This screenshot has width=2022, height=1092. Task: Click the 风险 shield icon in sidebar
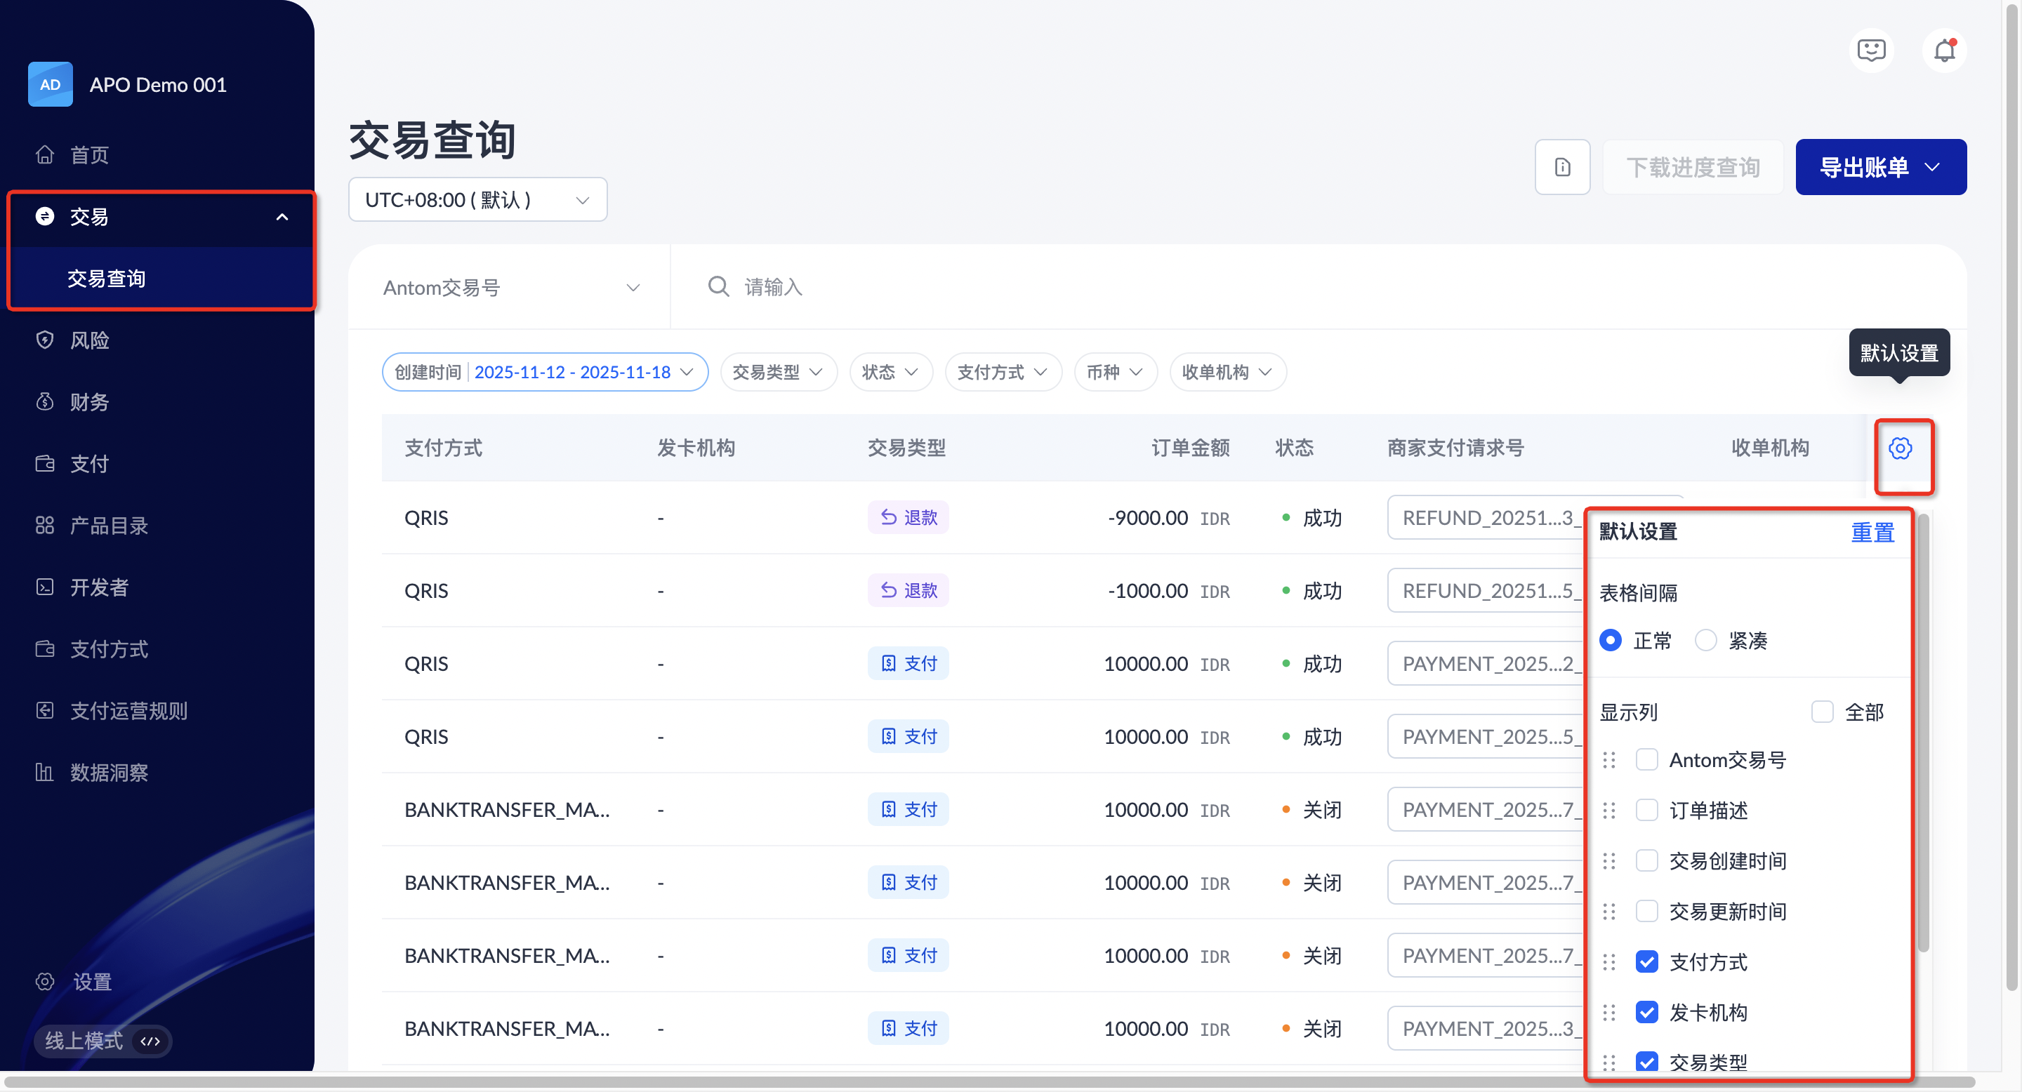[45, 340]
